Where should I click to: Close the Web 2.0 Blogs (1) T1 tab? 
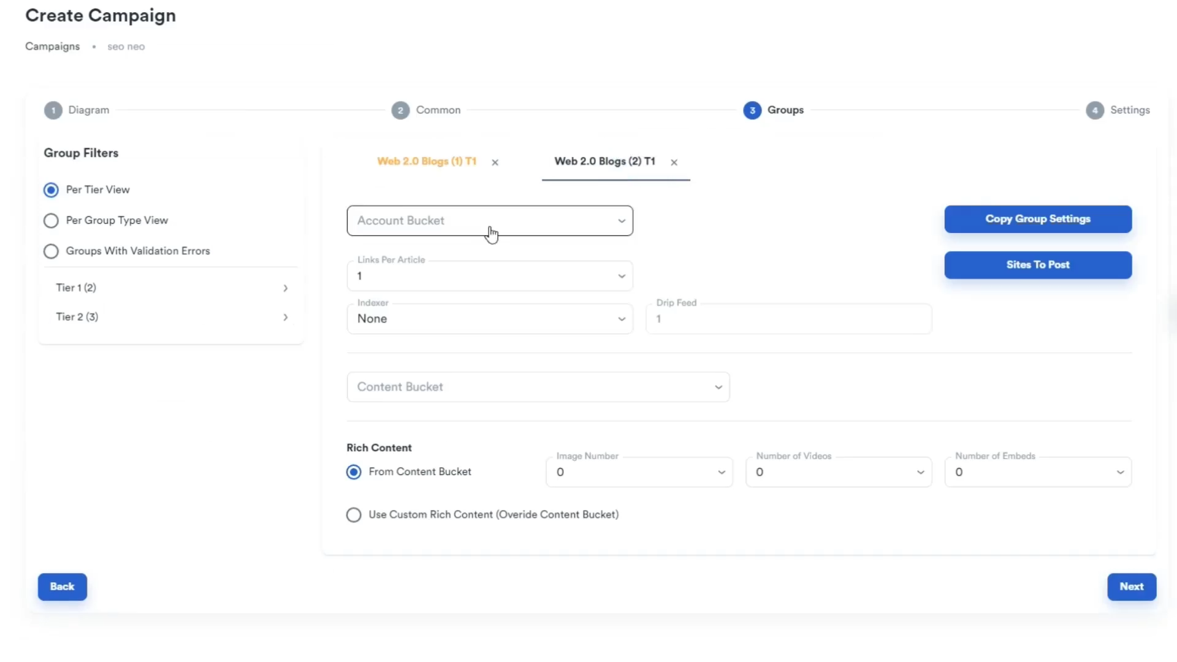pyautogui.click(x=495, y=162)
